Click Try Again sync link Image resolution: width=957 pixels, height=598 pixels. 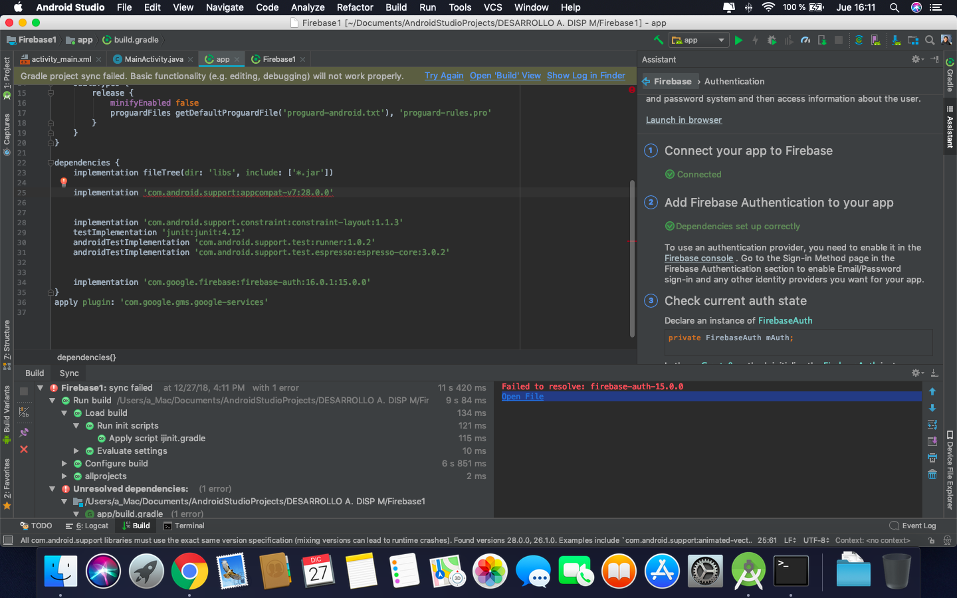click(x=444, y=75)
